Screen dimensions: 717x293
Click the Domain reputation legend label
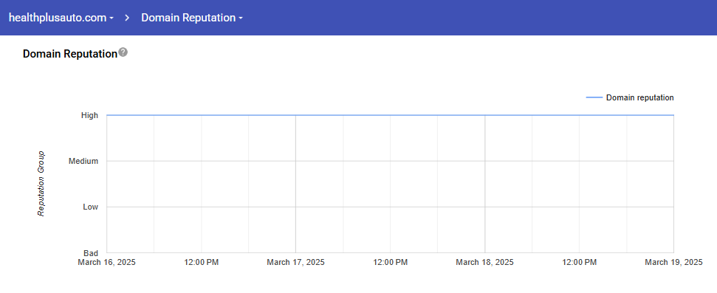(639, 97)
